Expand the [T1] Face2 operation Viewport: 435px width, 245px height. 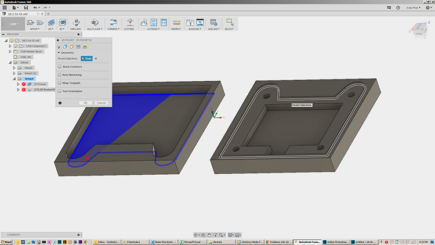click(19, 84)
